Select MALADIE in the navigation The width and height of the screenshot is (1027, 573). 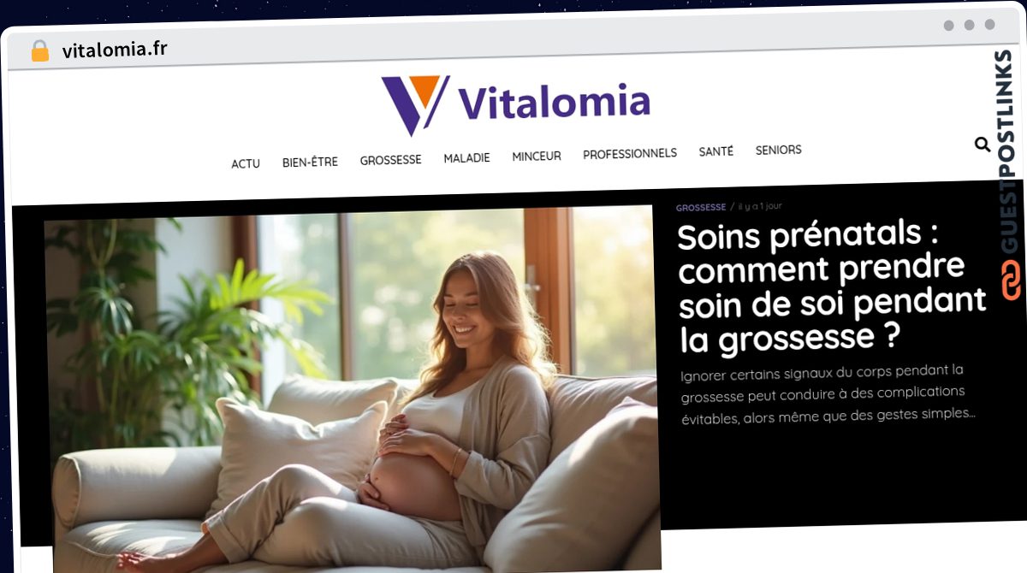pyautogui.click(x=466, y=158)
